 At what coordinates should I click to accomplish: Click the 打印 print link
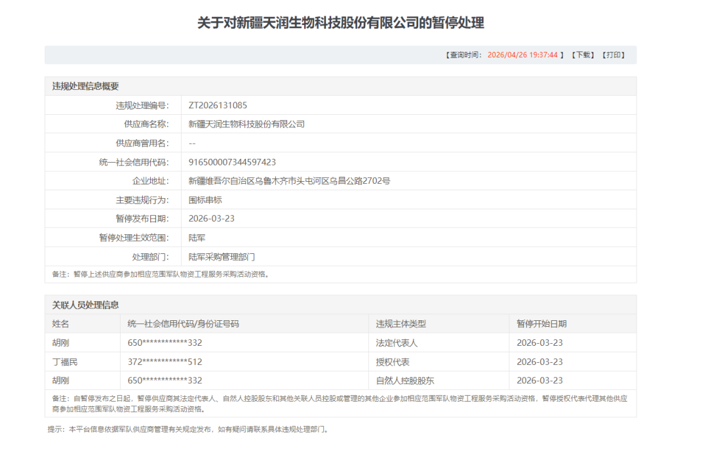614,55
